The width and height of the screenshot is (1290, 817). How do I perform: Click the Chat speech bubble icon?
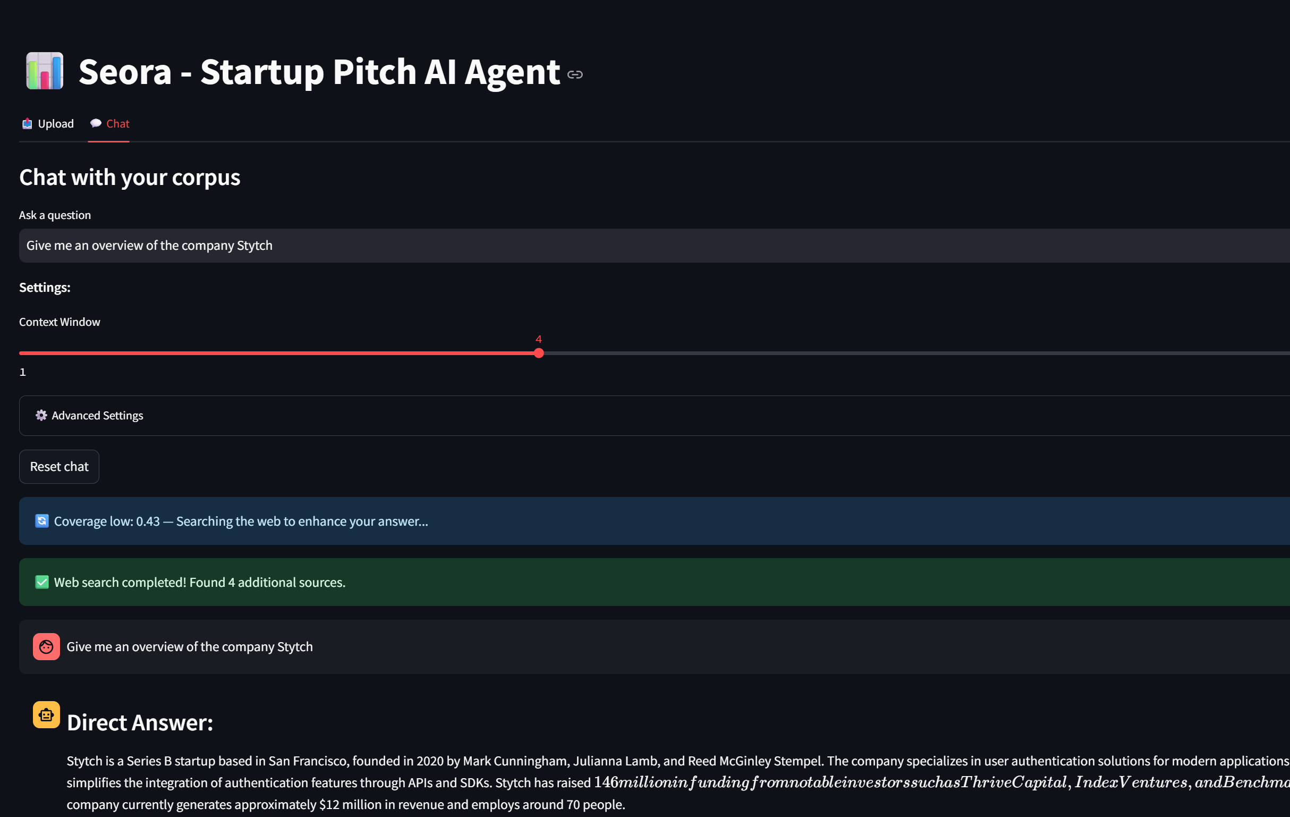[x=96, y=123]
